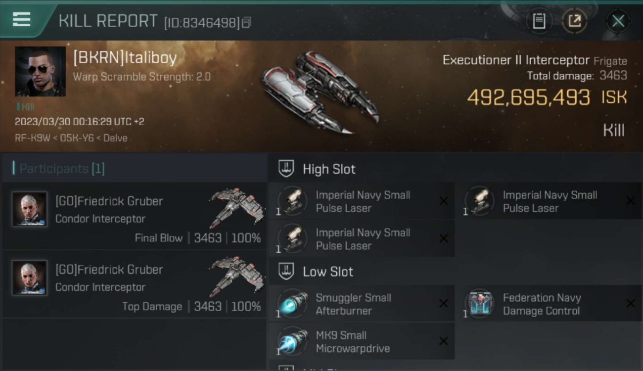This screenshot has height=371, width=643.
Task: Open Italiboy's pilot portrait
Action: [40, 71]
